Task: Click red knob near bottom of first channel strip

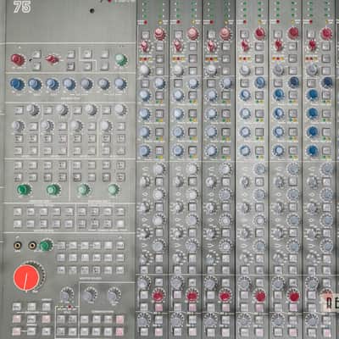Action: pos(158,296)
